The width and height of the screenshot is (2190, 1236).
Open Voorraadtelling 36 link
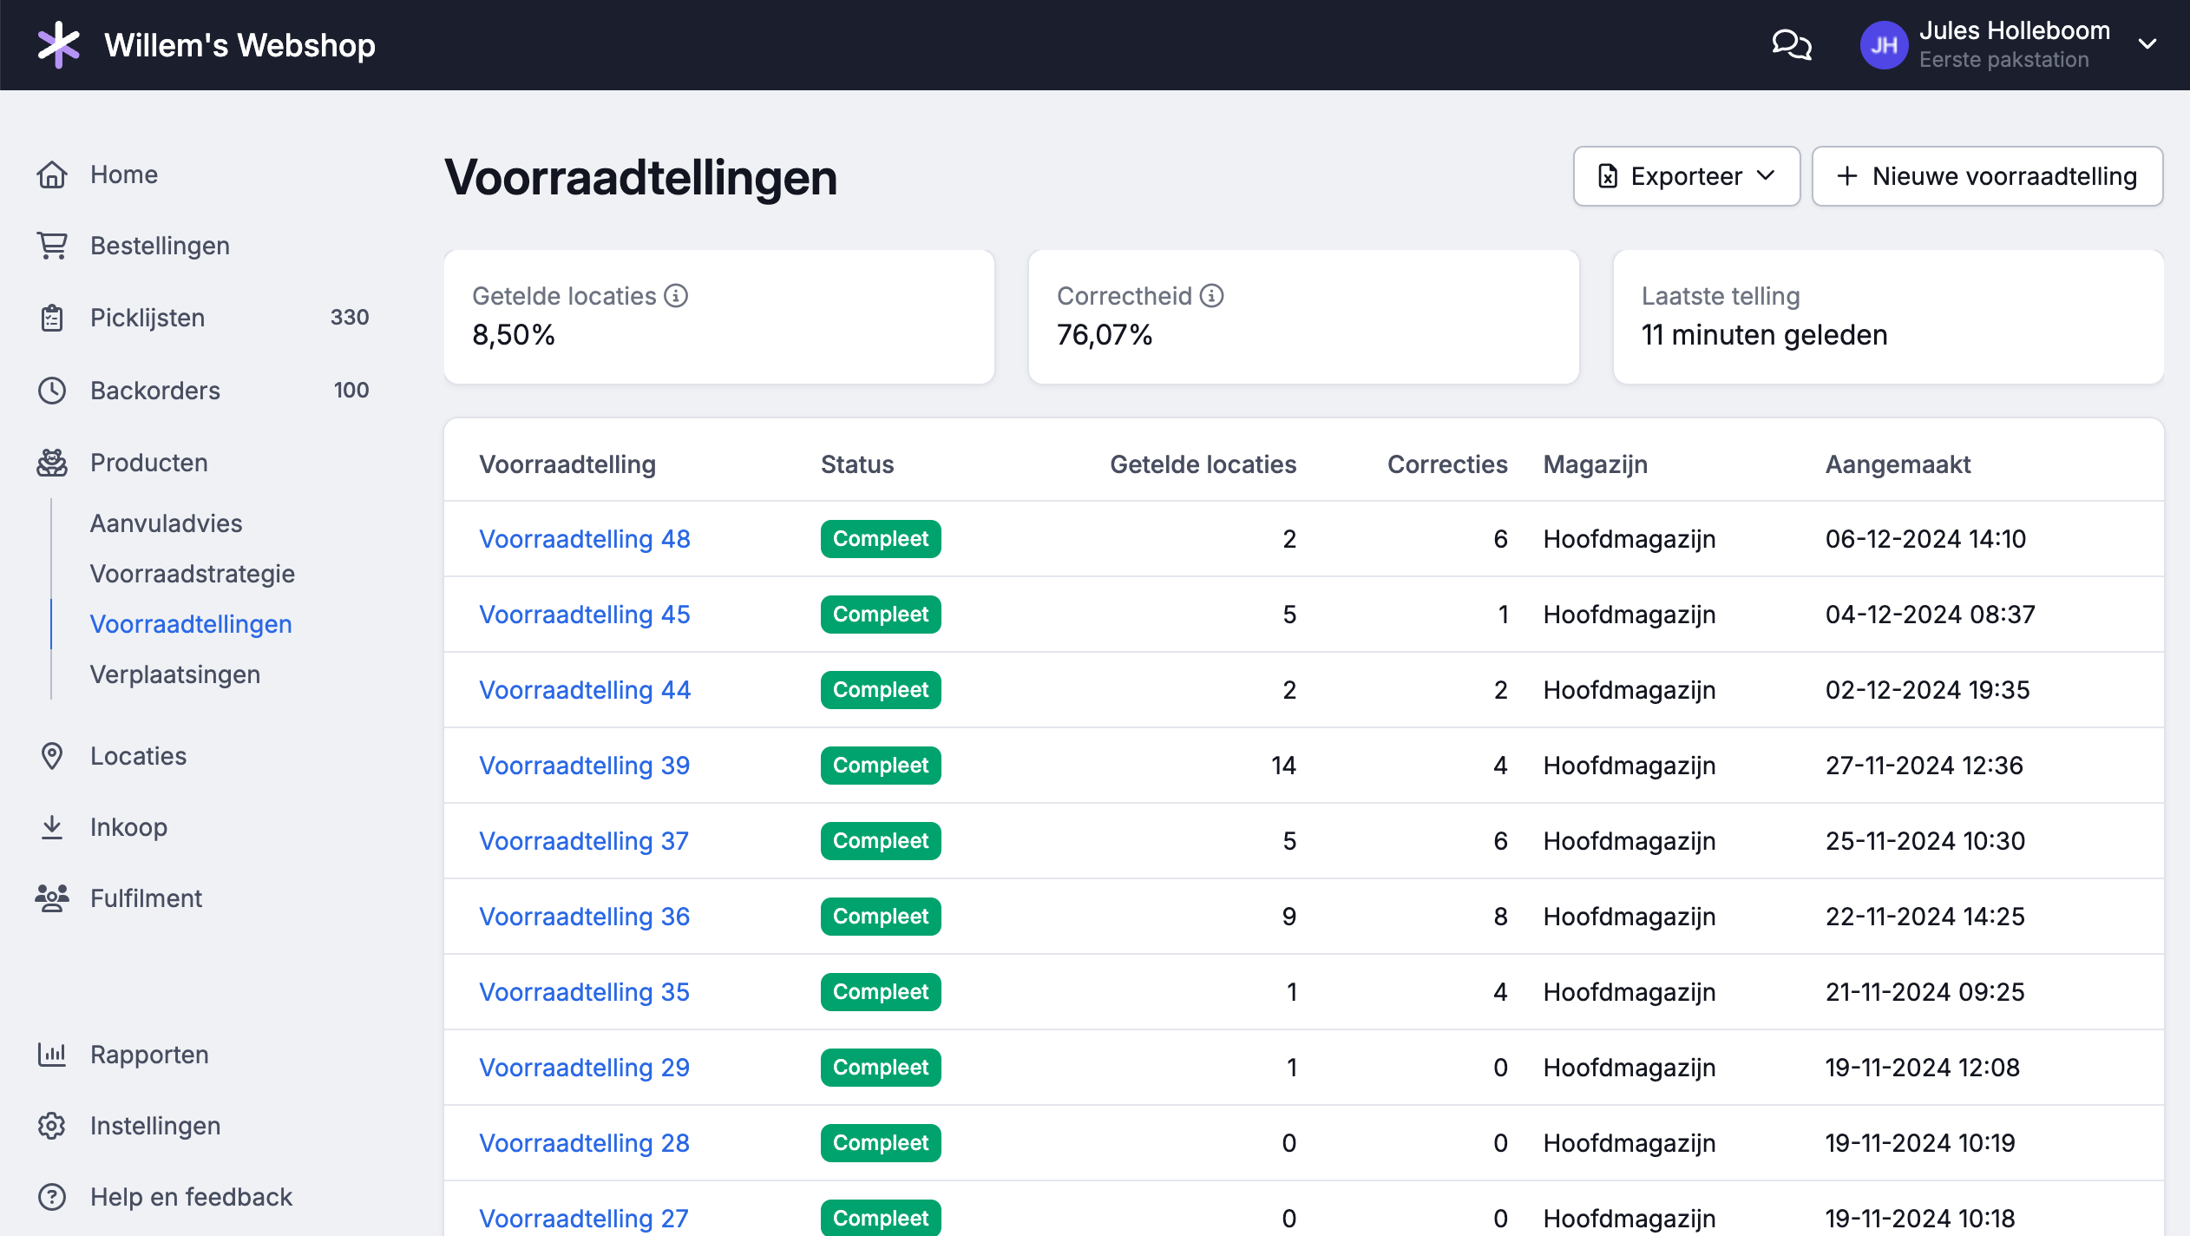585,917
